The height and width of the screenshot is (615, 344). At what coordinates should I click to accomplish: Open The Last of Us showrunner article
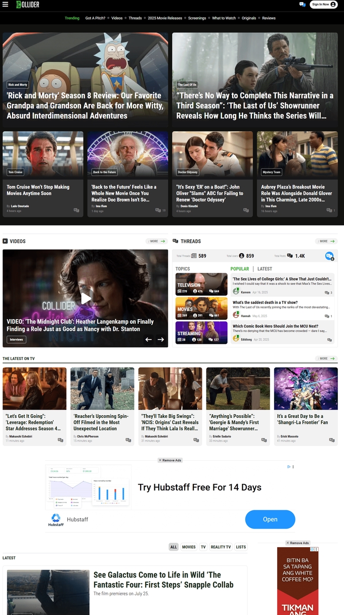click(255, 106)
